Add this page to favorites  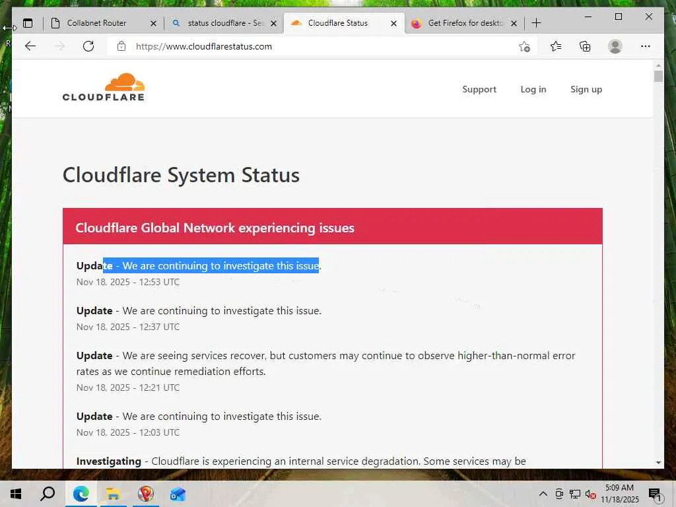(x=524, y=47)
